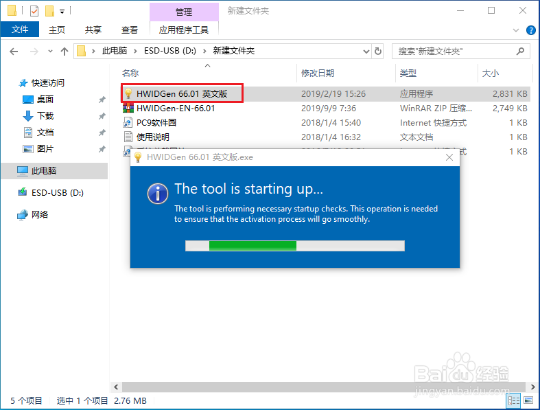Open ESD-USB (D:) in the navigation pane

(x=58, y=192)
